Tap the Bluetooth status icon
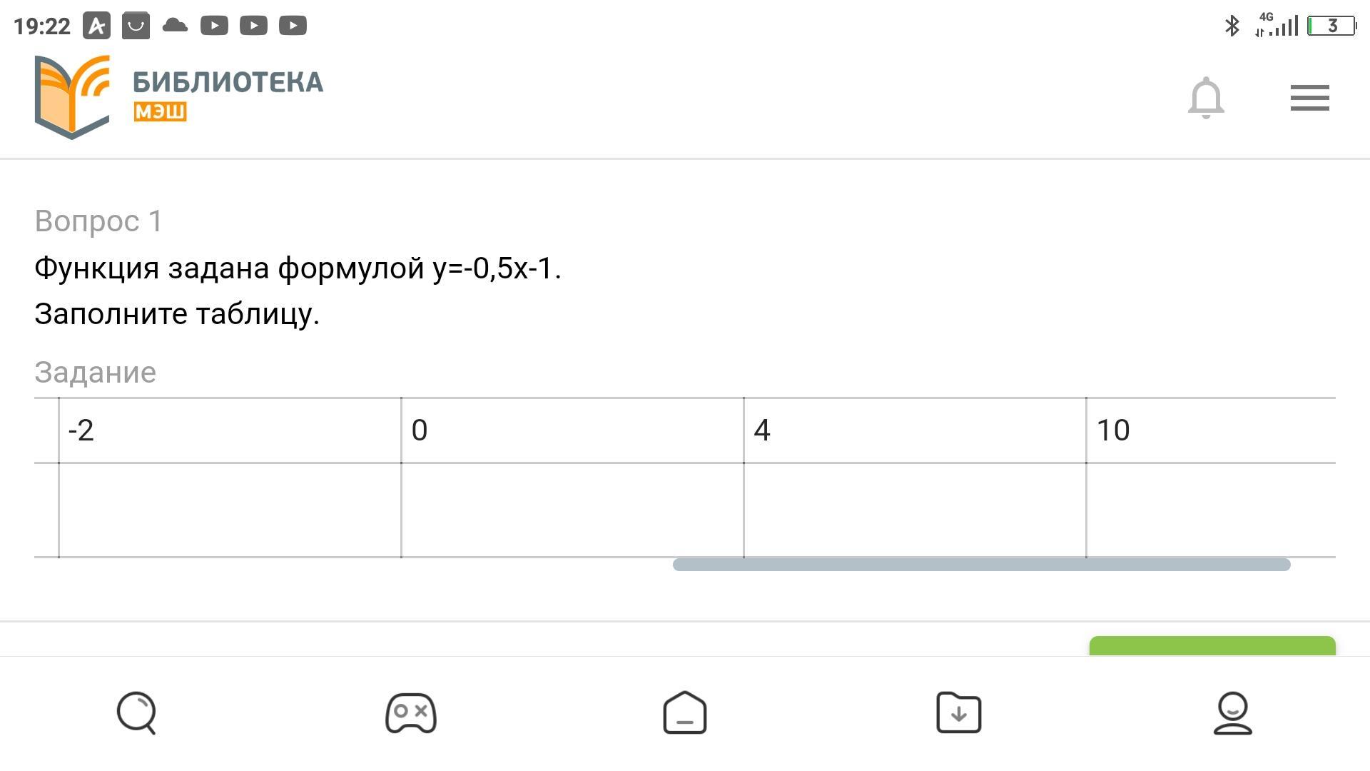The height and width of the screenshot is (771, 1370). (1232, 26)
